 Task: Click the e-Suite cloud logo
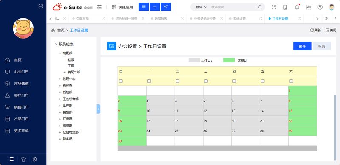pyautogui.click(x=57, y=7)
